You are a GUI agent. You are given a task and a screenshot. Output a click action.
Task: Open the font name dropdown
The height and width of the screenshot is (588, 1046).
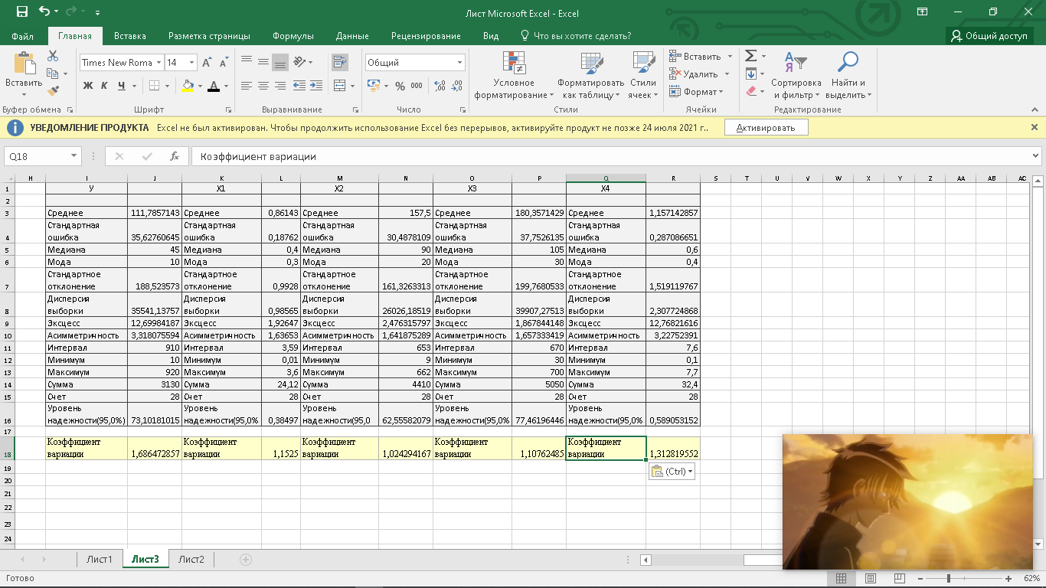click(159, 63)
